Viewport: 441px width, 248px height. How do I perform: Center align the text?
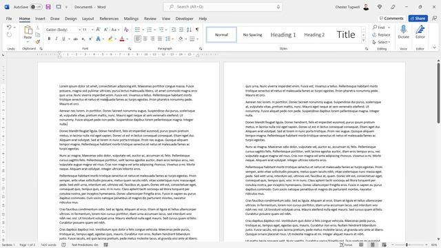[x=145, y=39]
